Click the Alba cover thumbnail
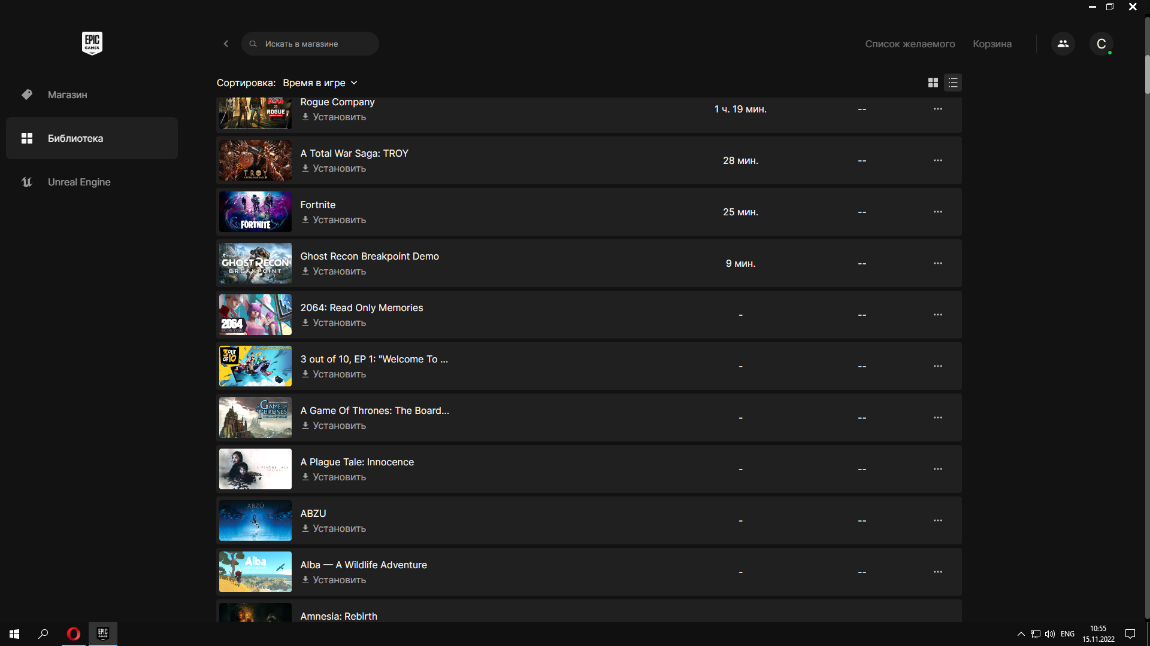Viewport: 1150px width, 646px height. coord(255,572)
